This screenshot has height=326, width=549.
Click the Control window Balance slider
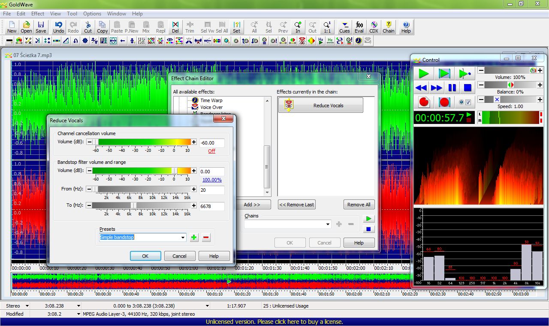[x=510, y=85]
